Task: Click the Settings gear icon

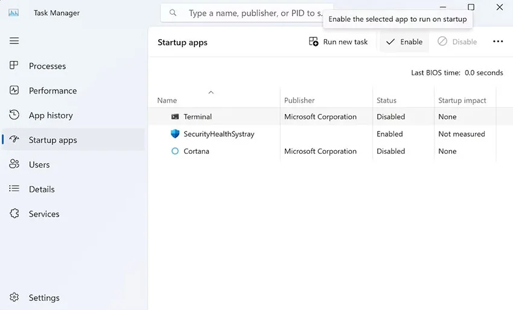Action: click(x=14, y=297)
